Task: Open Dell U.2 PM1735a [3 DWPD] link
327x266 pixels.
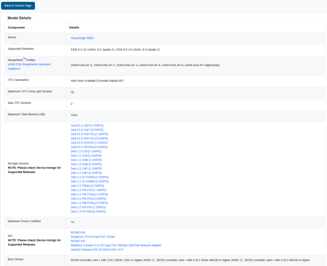Action: click(89, 203)
